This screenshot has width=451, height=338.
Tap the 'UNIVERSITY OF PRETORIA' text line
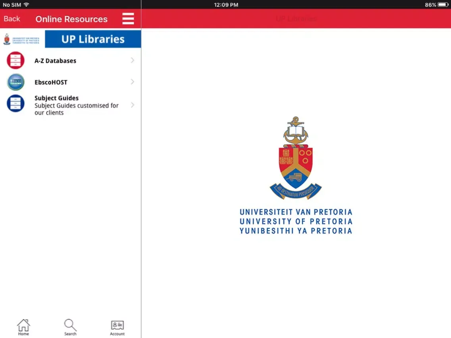pos(296,222)
